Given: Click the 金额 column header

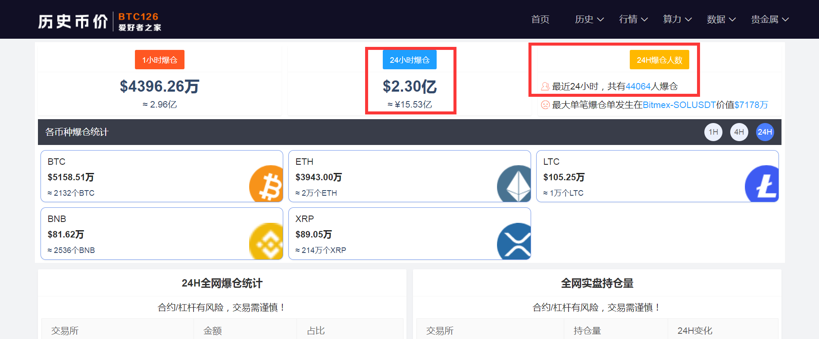Looking at the screenshot, I should pos(213,331).
